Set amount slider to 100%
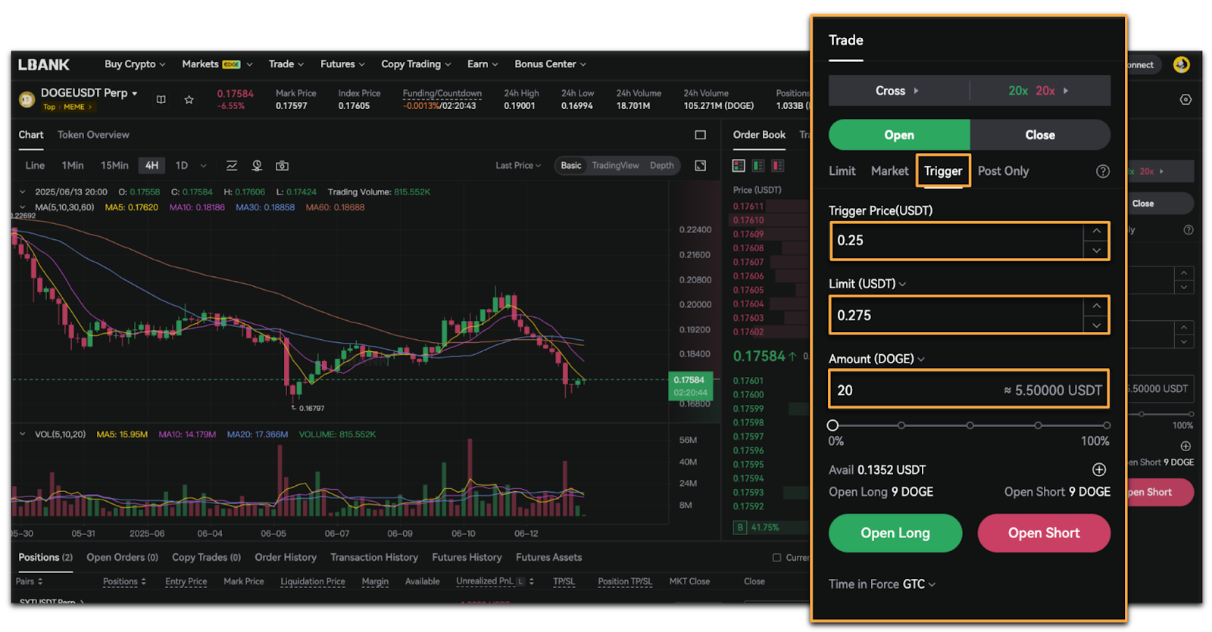 [x=1107, y=425]
